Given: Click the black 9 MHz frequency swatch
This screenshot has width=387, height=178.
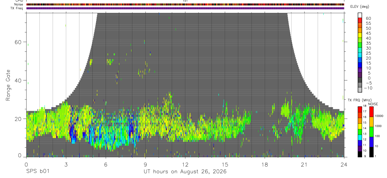Looking at the screenshot, I should (x=360, y=154).
